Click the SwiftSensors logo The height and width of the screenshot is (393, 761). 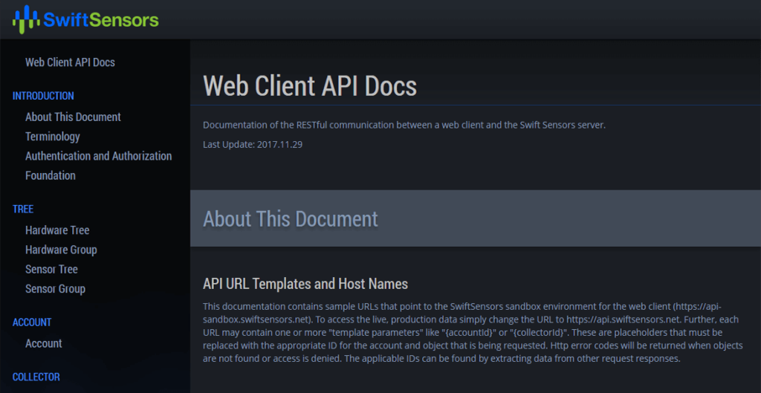coord(85,19)
